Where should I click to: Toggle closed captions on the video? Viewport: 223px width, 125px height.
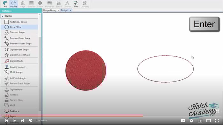[x=183, y=121]
